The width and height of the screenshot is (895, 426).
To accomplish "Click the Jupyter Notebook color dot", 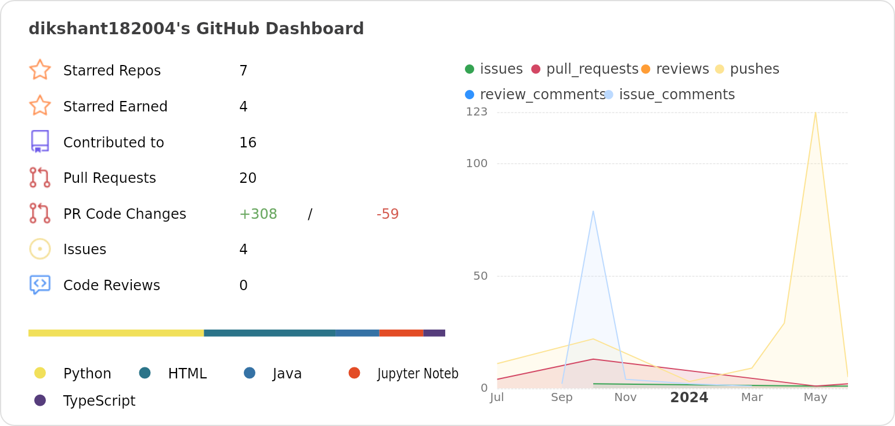I will click(355, 373).
